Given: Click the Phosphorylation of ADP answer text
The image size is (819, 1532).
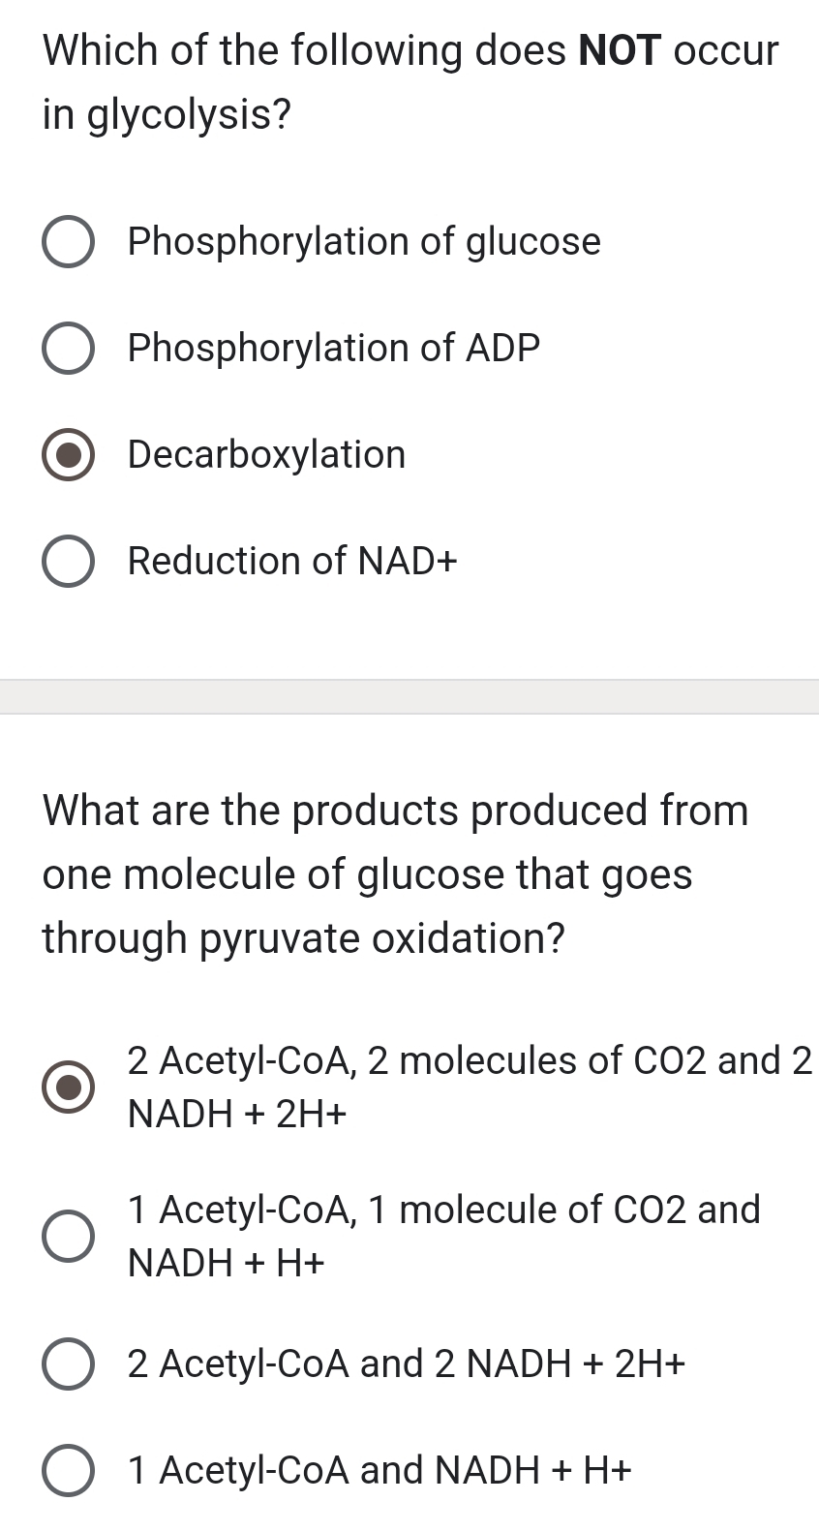Looking at the screenshot, I should (334, 348).
